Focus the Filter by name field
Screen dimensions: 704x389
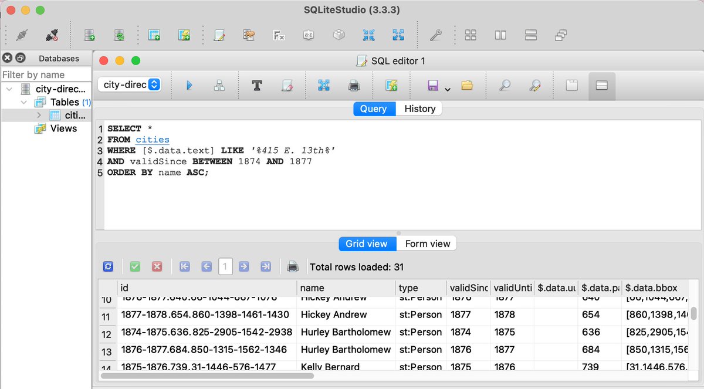point(46,75)
